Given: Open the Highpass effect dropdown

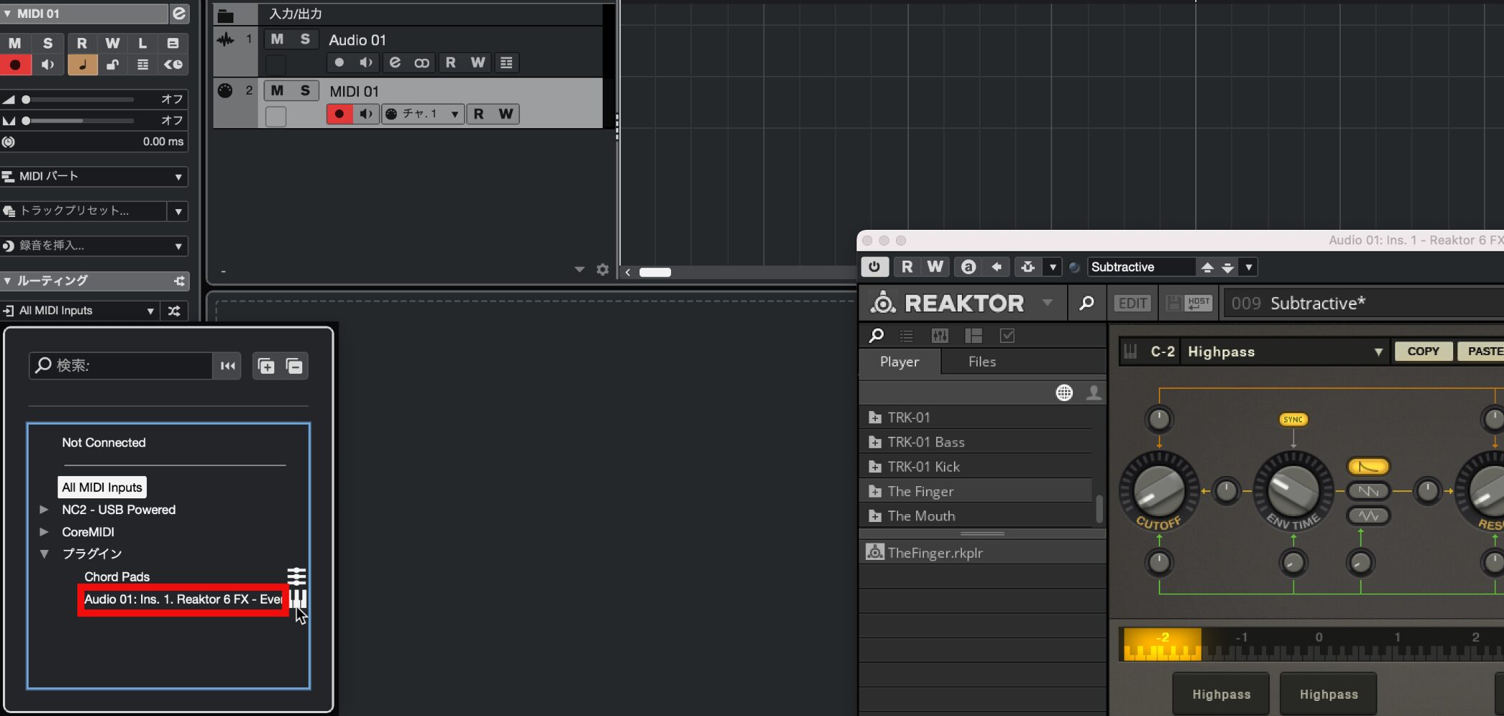Looking at the screenshot, I should [1286, 352].
